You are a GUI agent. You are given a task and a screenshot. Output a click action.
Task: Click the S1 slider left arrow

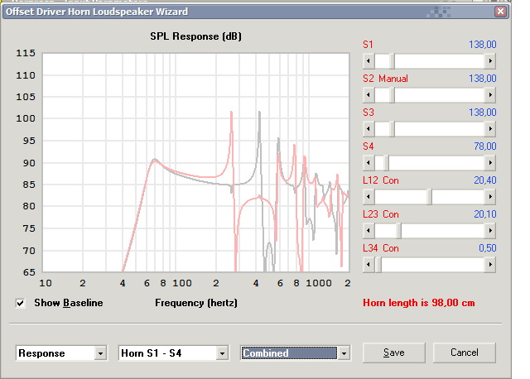[369, 61]
